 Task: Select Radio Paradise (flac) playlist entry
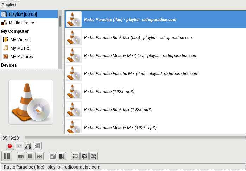tap(155, 19)
